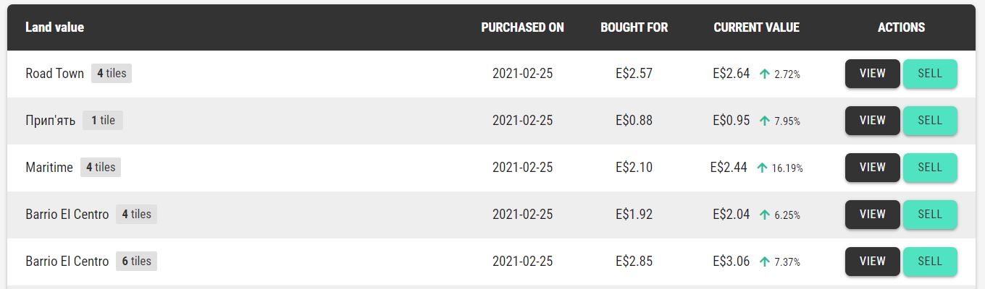
Task: Sell Barrio El Centro 6 tiles property
Action: (x=930, y=262)
